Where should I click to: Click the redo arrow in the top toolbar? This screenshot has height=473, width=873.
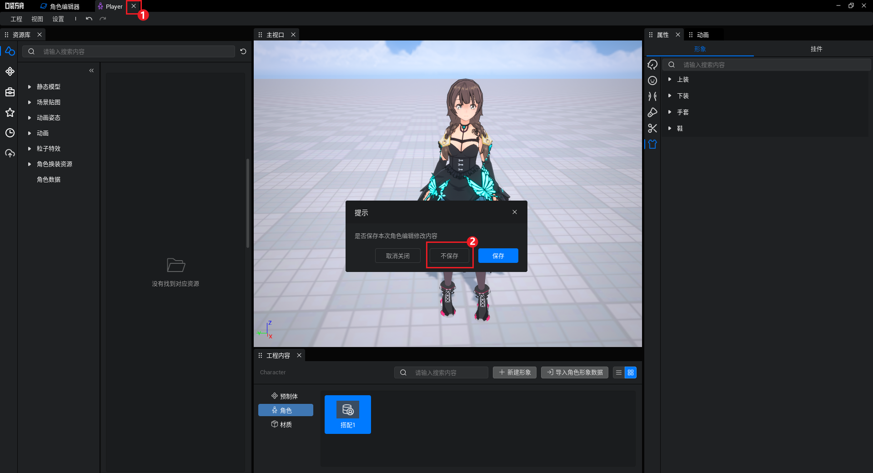[x=103, y=19]
